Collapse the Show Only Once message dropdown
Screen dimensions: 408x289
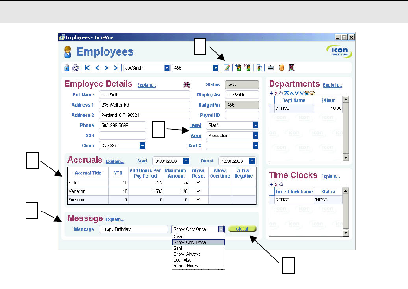[221, 229]
